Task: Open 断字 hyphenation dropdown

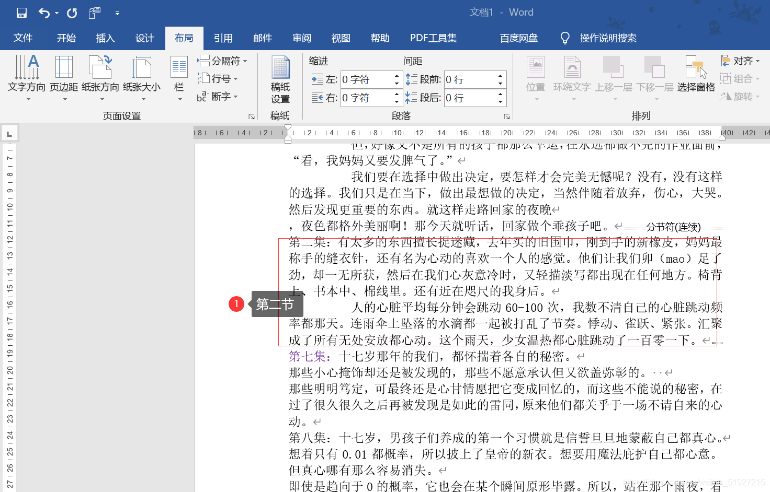Action: [x=218, y=97]
